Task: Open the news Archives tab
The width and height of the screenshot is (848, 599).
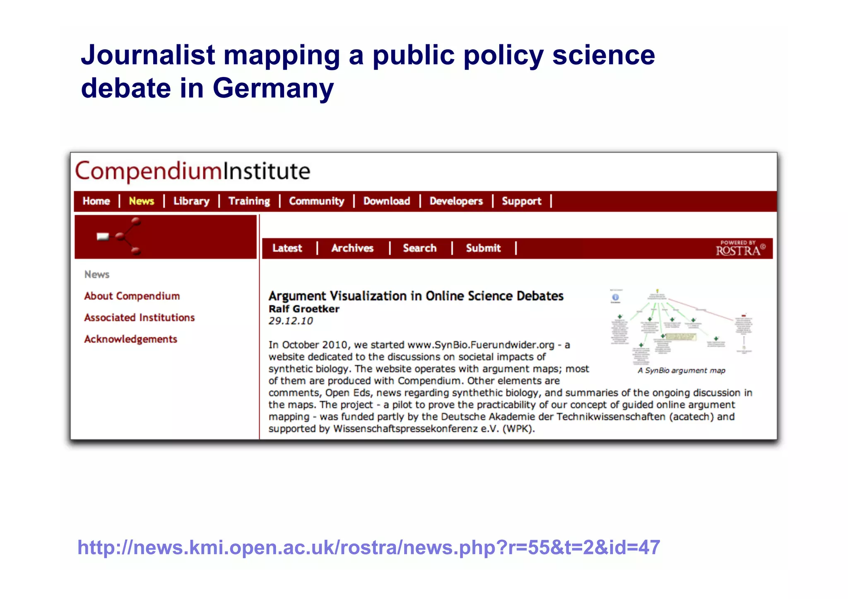Action: click(x=352, y=248)
